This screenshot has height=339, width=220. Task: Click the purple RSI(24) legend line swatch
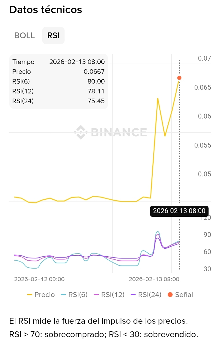133,295
